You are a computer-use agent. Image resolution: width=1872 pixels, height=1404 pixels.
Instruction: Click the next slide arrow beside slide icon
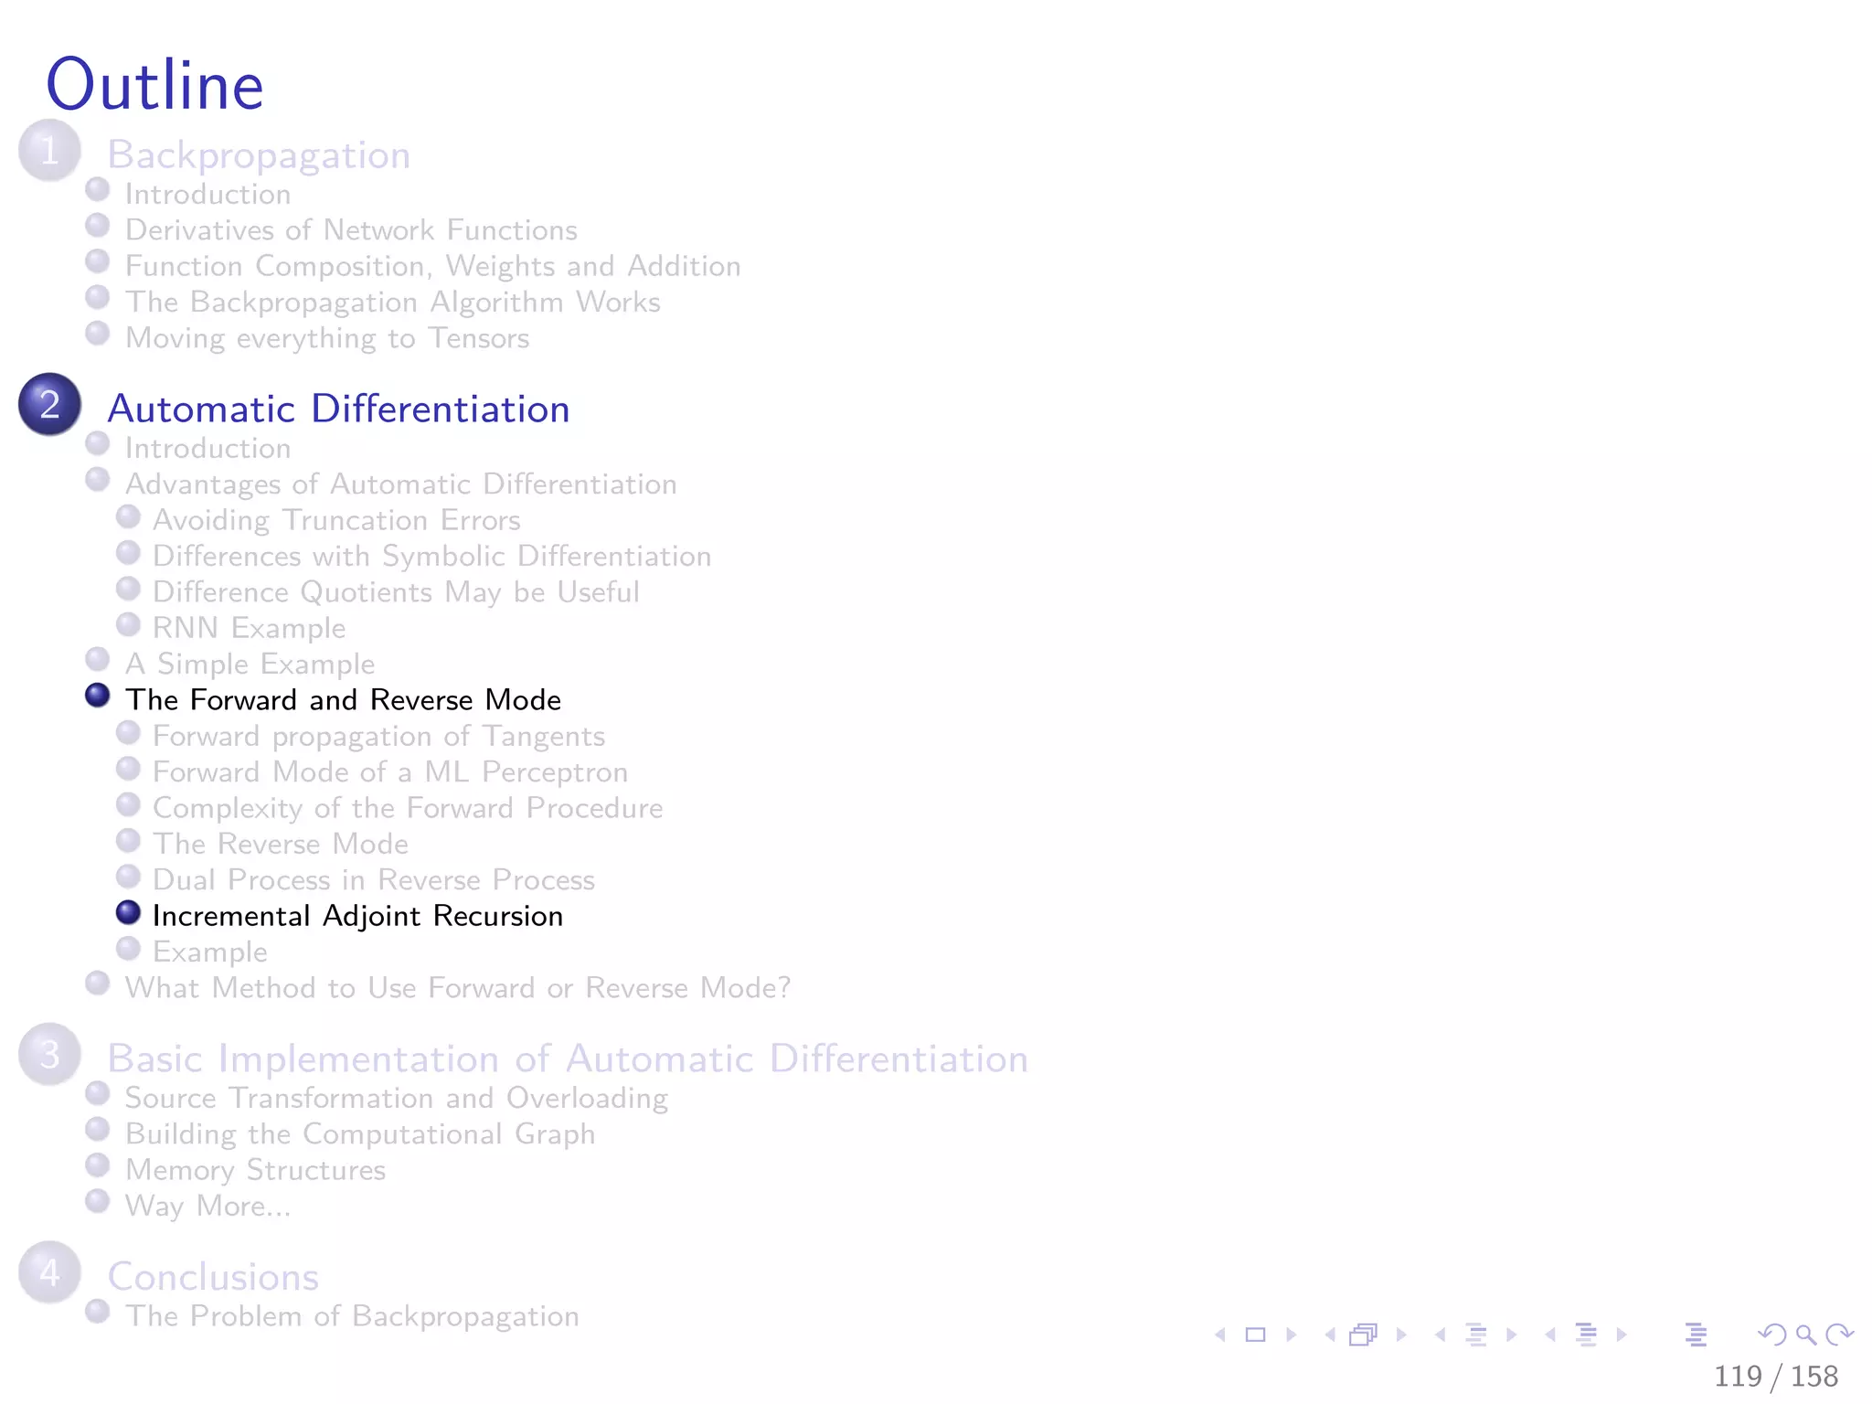pos(1291,1335)
